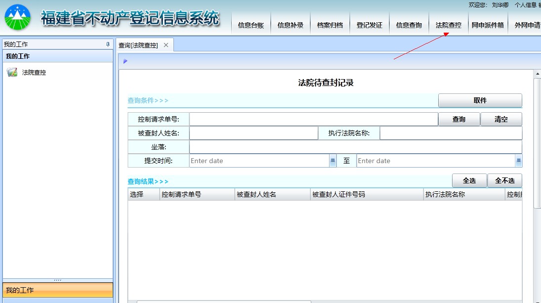Click the 控制请求单号 input field
541x303 pixels.
313,119
